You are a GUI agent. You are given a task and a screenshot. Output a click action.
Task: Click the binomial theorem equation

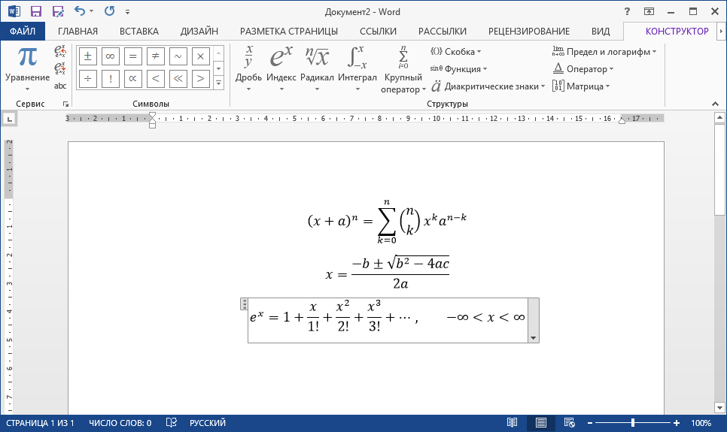point(387,222)
